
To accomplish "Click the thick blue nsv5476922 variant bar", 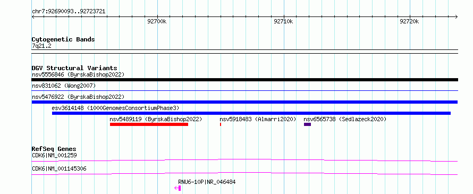I will pos(244,102).
